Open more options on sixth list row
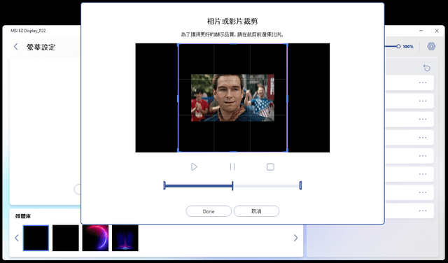The height and width of the screenshot is (263, 448). (423, 174)
